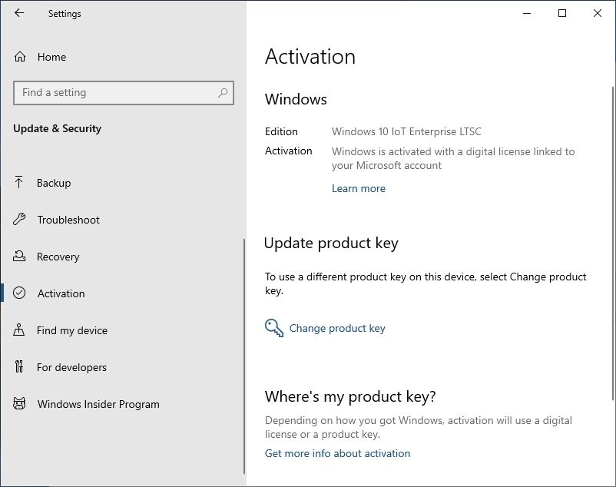The width and height of the screenshot is (616, 487).
Task: Click the Windows Insider Program cat icon
Action: 19,404
